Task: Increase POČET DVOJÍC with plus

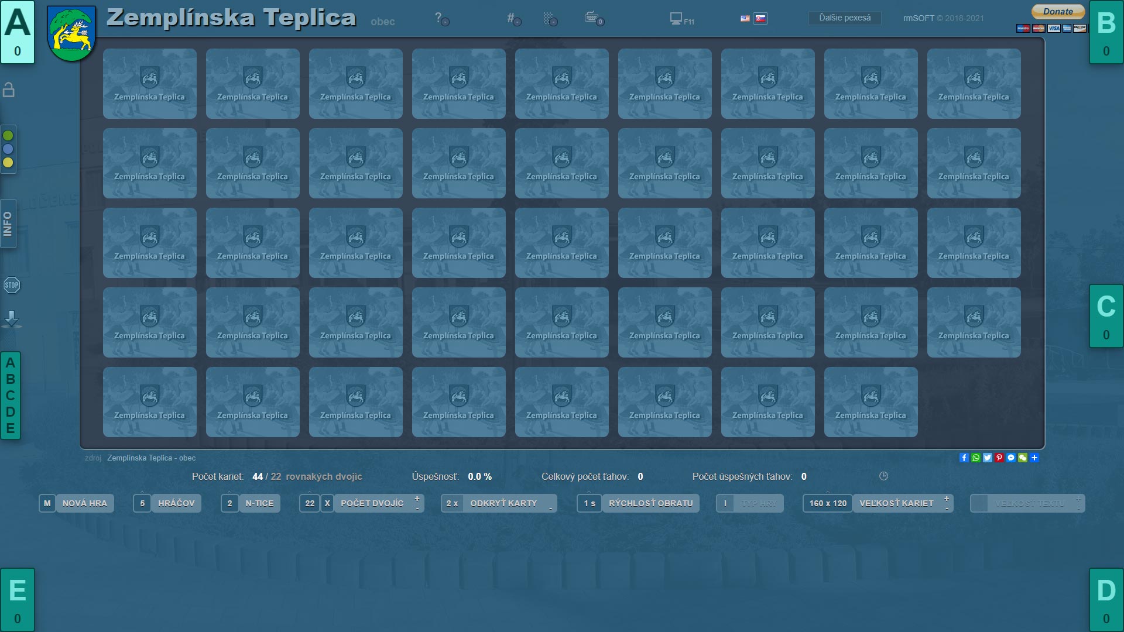Action: (x=417, y=499)
